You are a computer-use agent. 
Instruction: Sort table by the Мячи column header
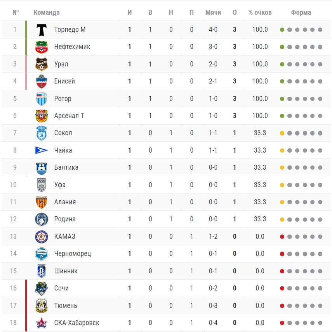pyautogui.click(x=213, y=12)
